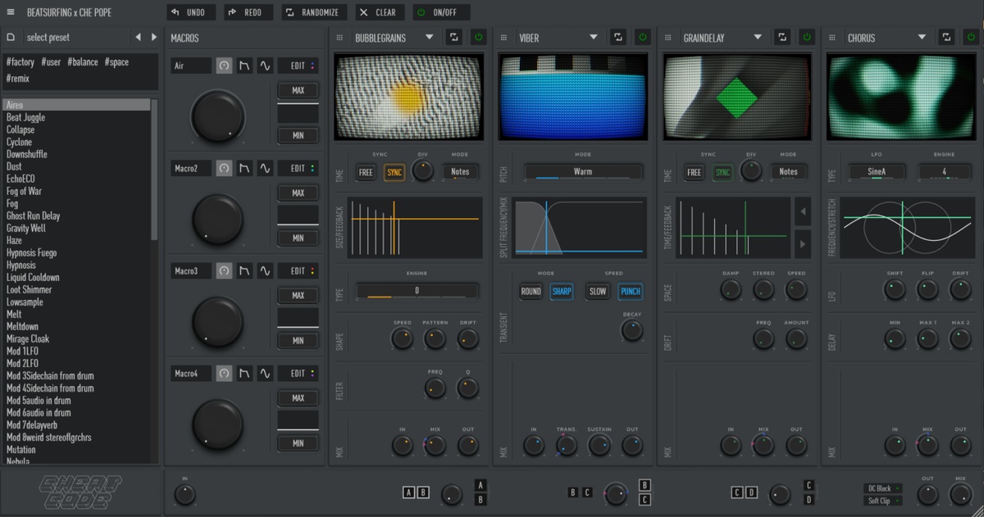Choose envelope follower mode for Macro3
Image resolution: width=984 pixels, height=517 pixels.
(x=244, y=271)
